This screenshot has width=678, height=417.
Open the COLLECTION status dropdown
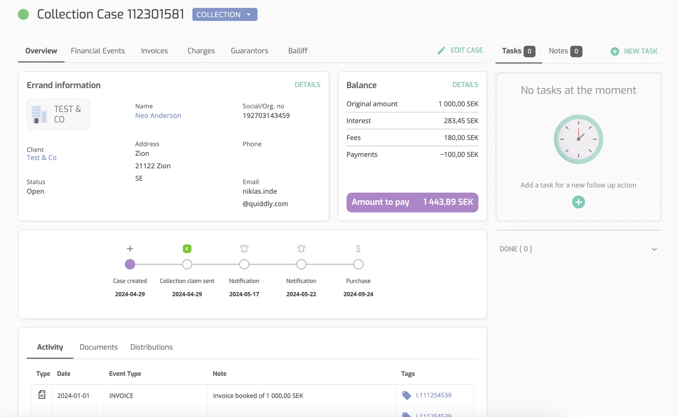coord(225,15)
